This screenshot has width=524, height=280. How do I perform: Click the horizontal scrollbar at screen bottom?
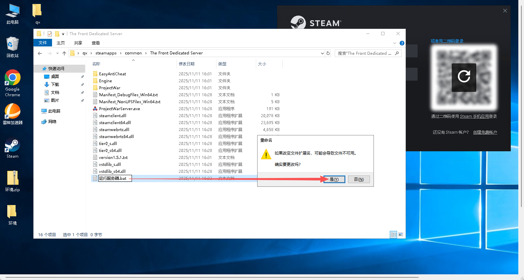[212, 277]
